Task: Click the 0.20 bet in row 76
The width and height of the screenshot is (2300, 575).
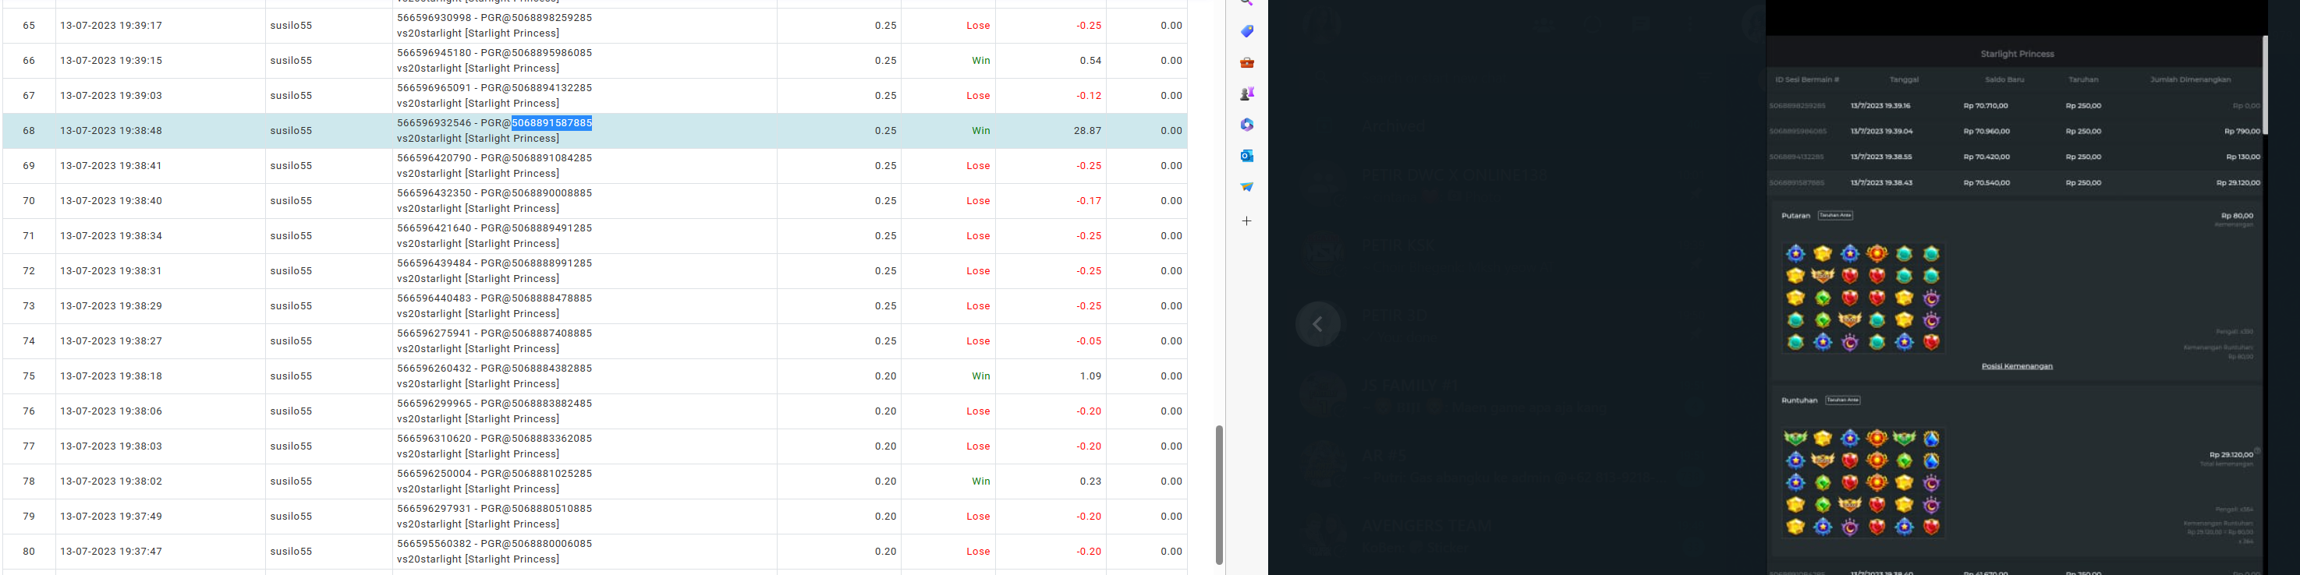Action: [x=884, y=412]
